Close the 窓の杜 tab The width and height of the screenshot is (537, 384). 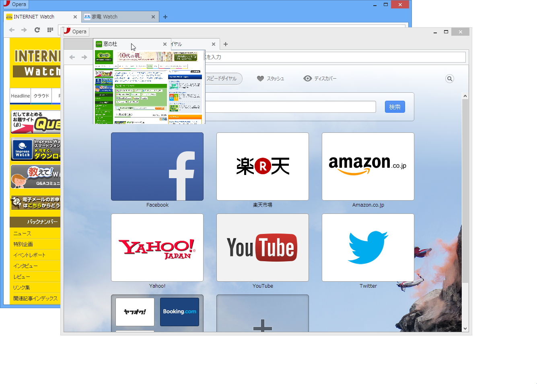pos(165,44)
